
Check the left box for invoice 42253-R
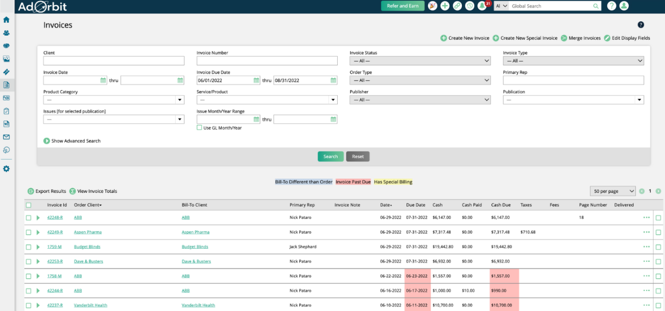tap(29, 261)
